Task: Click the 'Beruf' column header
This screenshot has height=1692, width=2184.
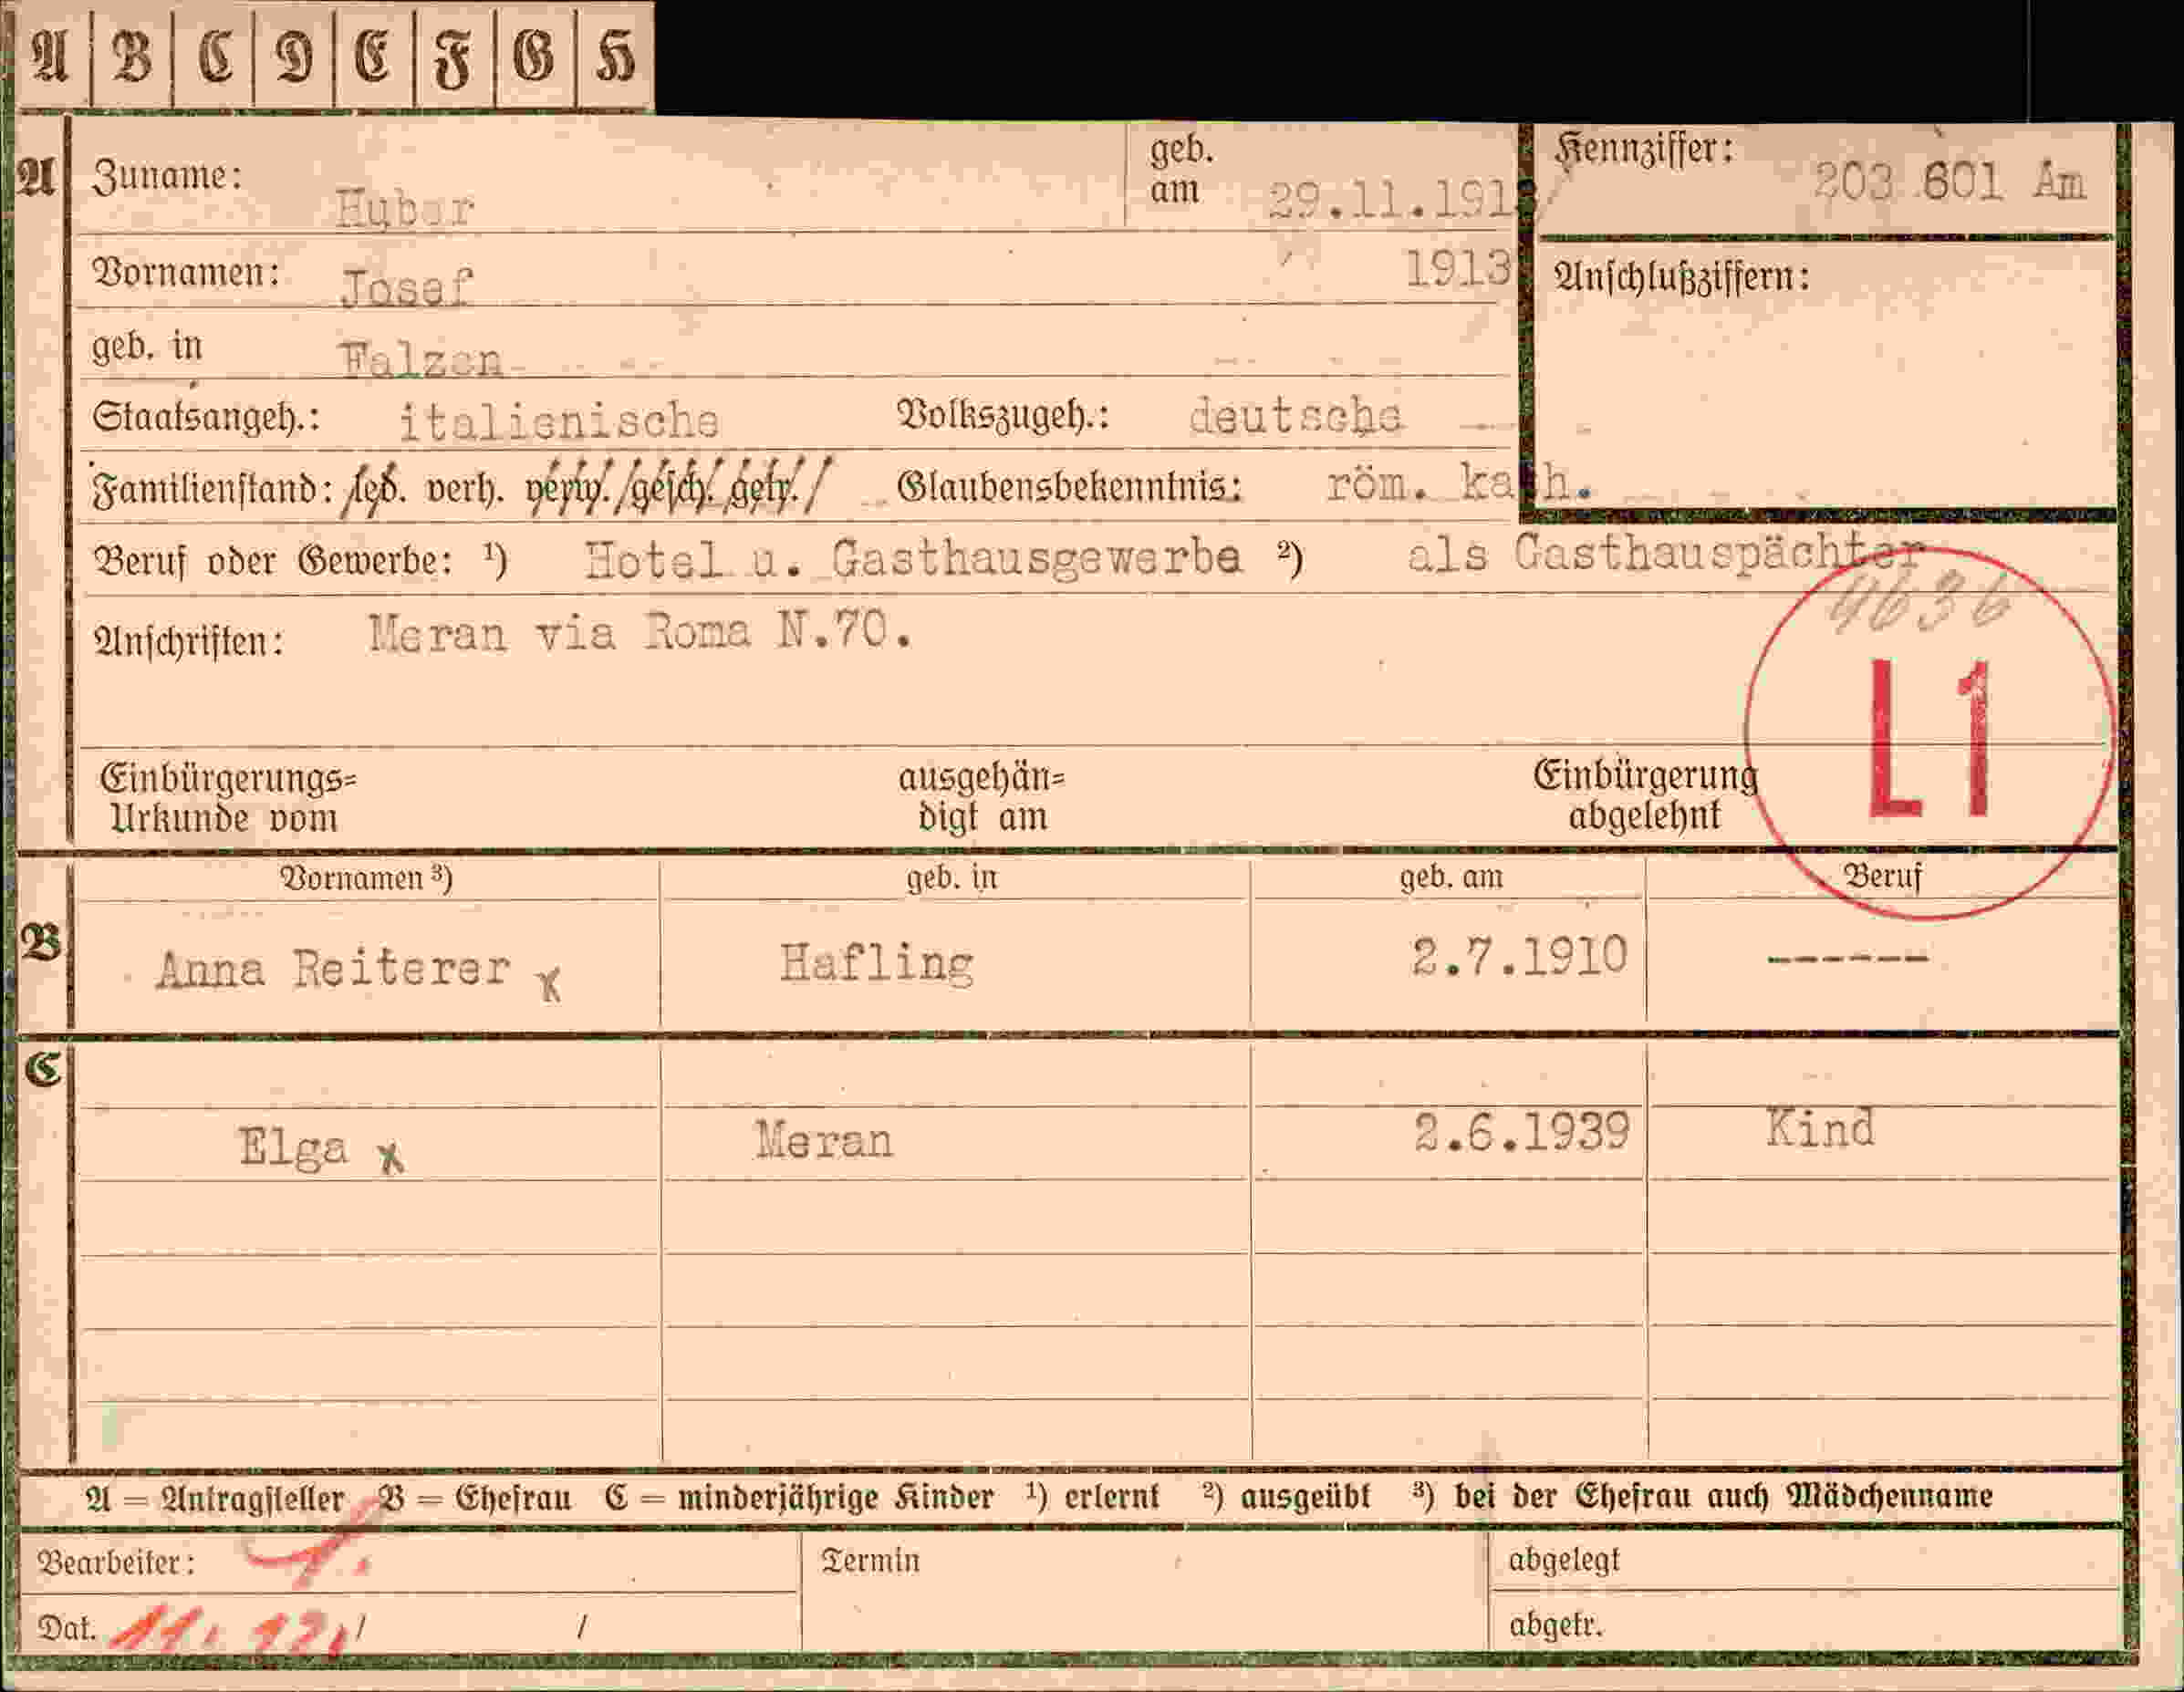Action: click(1883, 876)
